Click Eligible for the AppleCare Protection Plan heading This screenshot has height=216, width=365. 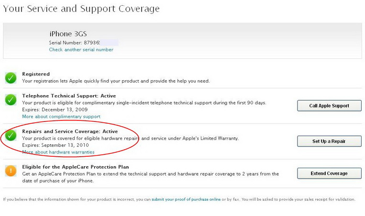(76, 167)
